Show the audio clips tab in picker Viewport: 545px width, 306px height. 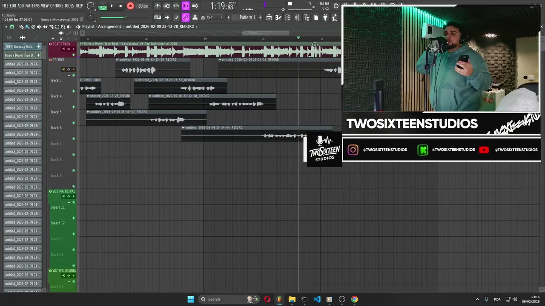pyautogui.click(x=23, y=38)
